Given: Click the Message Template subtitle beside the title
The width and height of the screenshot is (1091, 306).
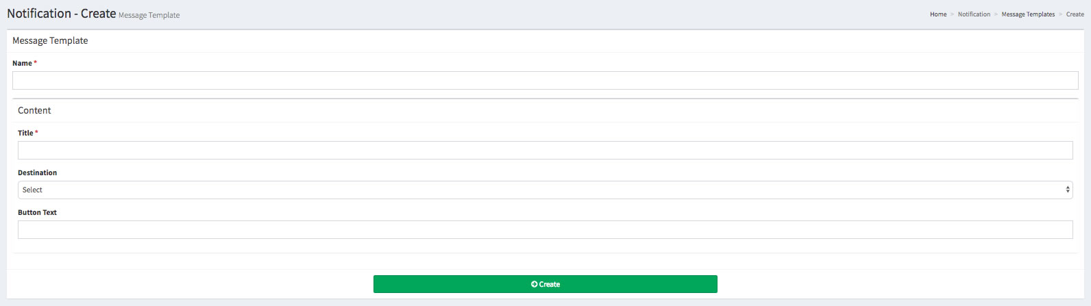Looking at the screenshot, I should tap(149, 15).
